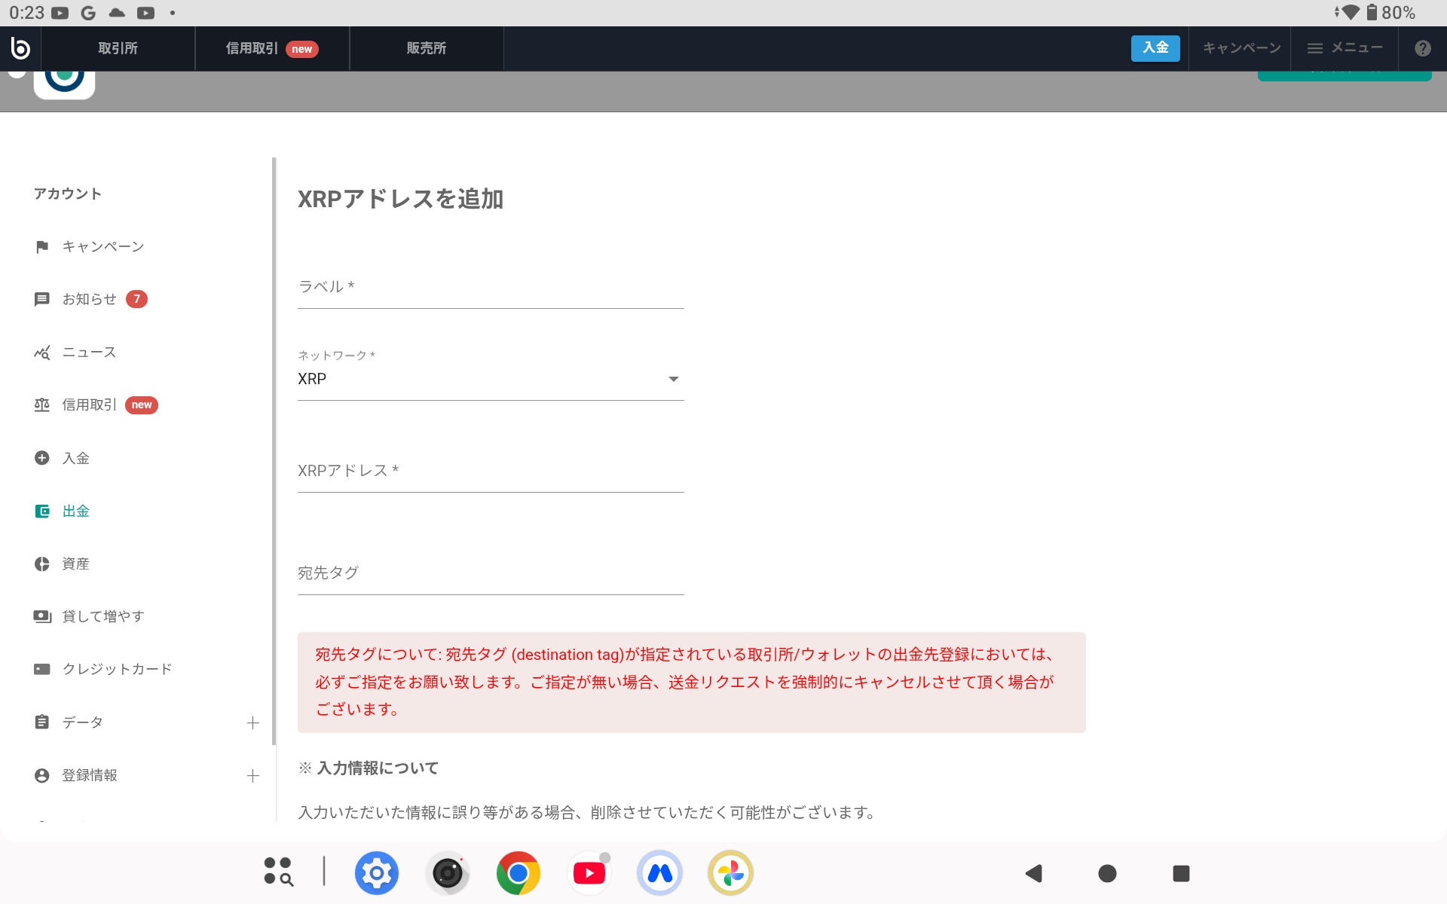Click the pie chart icon beside 資産

(x=42, y=564)
